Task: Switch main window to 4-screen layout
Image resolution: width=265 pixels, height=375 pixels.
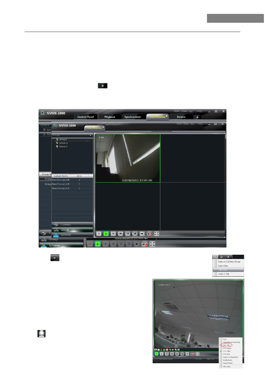Action: point(97,244)
